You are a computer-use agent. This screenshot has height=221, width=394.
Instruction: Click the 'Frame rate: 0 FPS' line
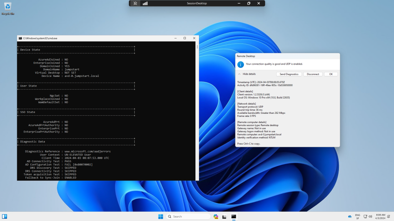point(247,116)
